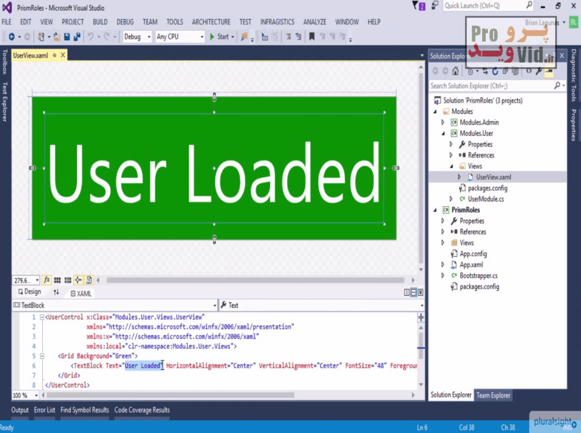Pin the UserView.xaml tab
The image size is (581, 433).
(55, 55)
